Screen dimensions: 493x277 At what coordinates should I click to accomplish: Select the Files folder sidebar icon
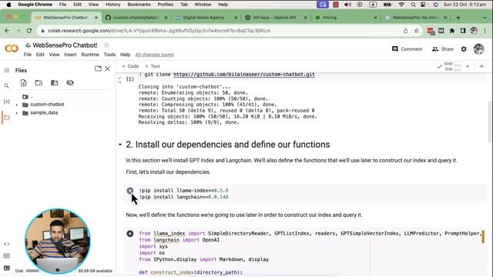tap(6, 118)
